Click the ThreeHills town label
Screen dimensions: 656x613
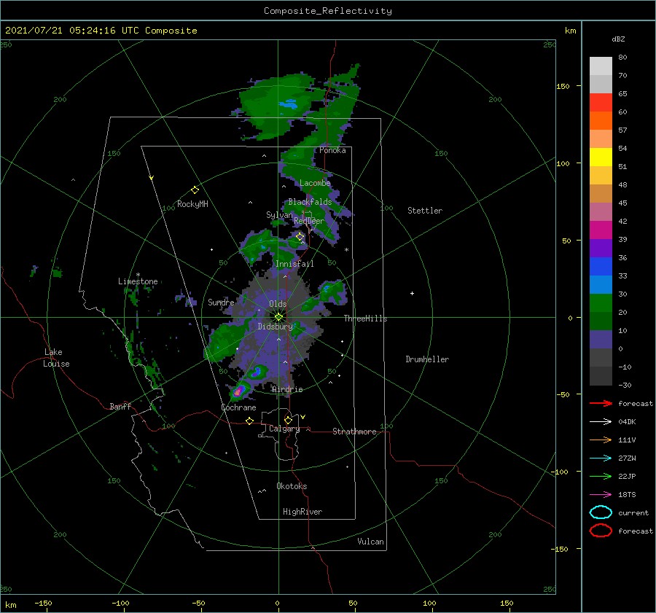pos(365,319)
